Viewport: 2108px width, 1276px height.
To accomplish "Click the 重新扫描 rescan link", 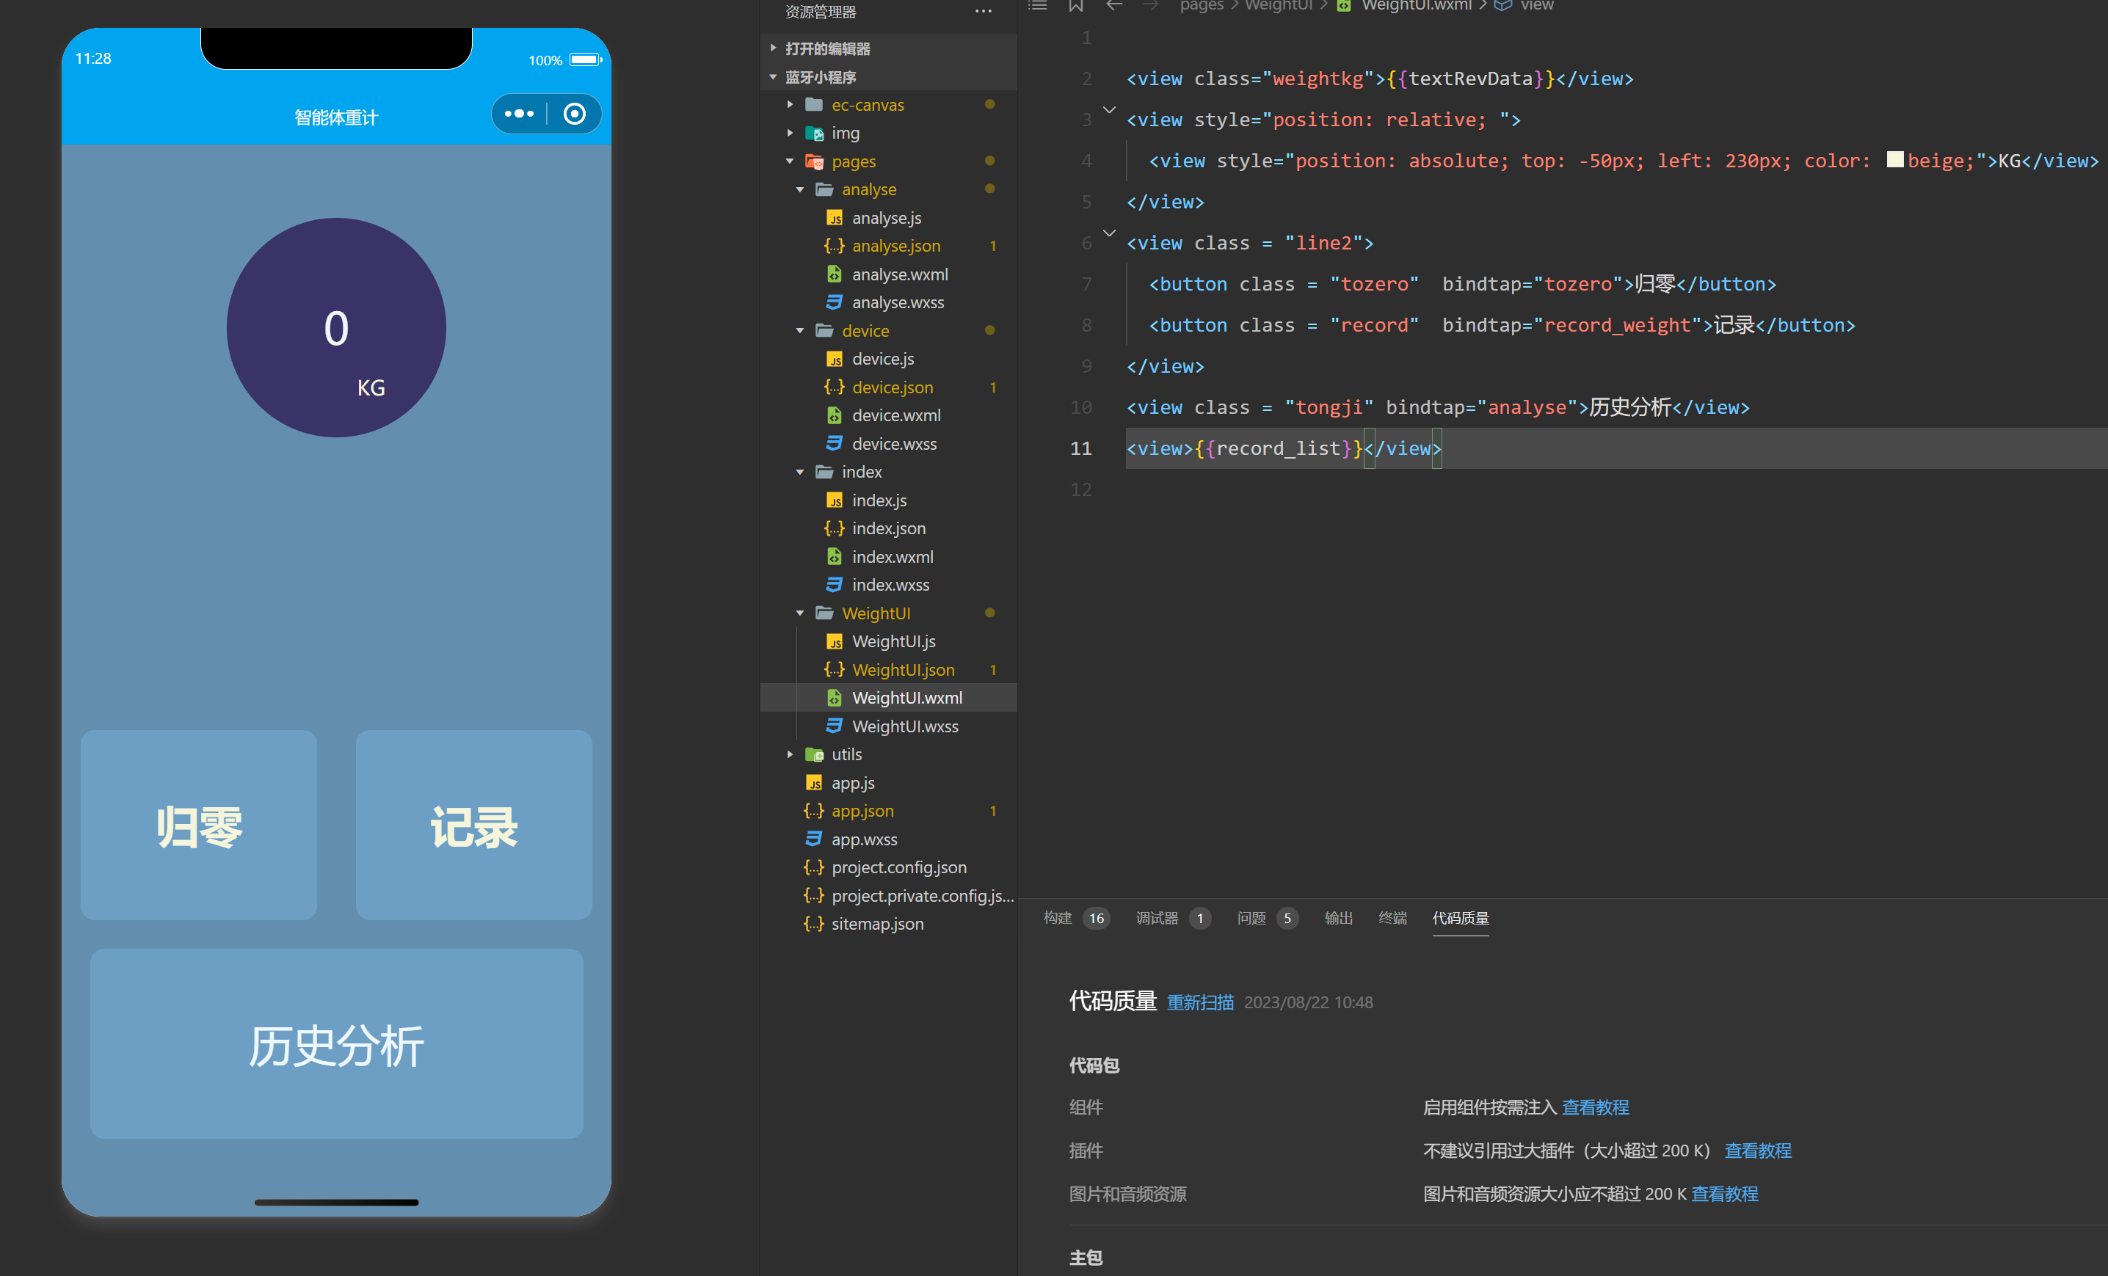I will (x=1200, y=1002).
